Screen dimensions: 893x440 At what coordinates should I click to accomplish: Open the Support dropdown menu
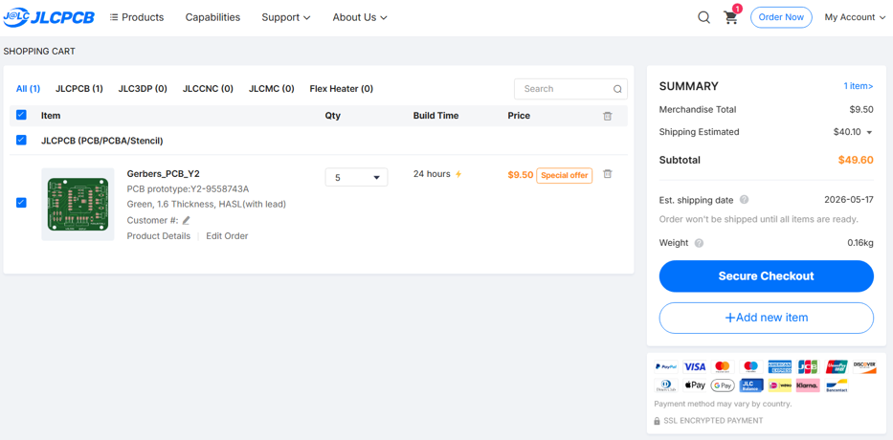(x=286, y=17)
